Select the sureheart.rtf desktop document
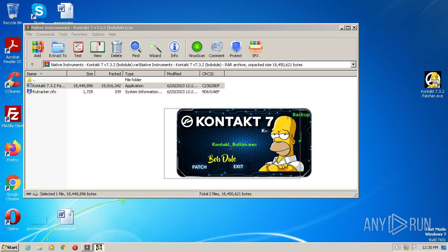The height and width of the screenshot is (252, 448). pyautogui.click(x=65, y=220)
